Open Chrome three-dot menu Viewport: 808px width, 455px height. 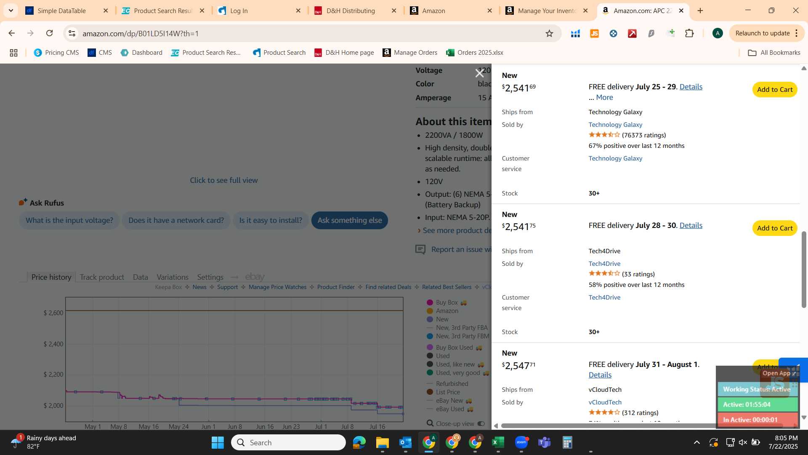click(x=797, y=33)
